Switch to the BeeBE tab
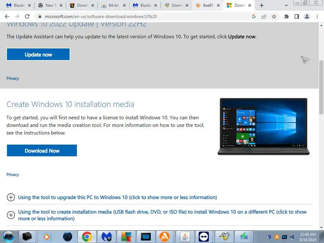This screenshot has height=243, width=324. [205, 5]
